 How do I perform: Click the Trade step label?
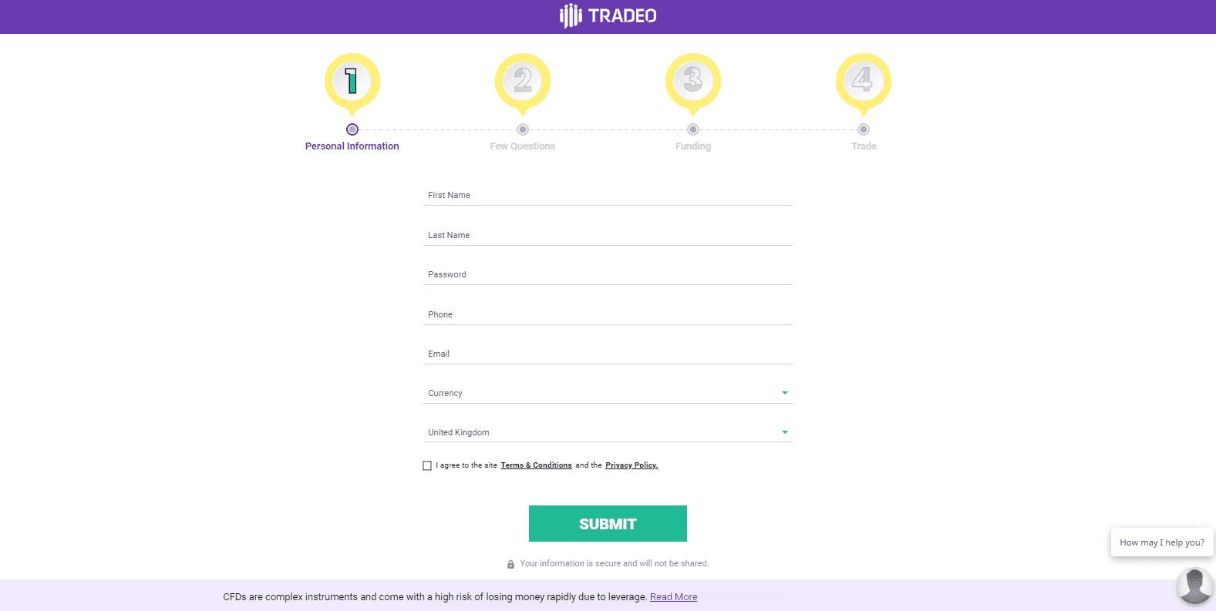863,146
